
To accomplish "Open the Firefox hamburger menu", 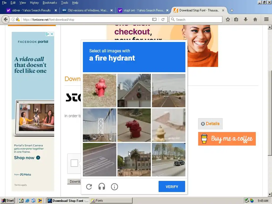I will (x=266, y=19).
